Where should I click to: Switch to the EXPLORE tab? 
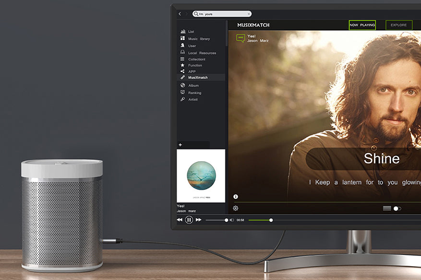pyautogui.click(x=398, y=25)
